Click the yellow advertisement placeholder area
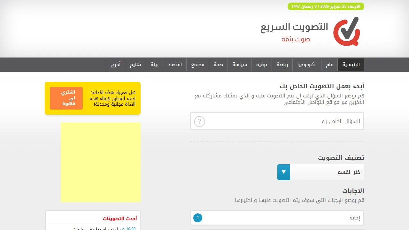The image size is (409, 230). point(100,162)
